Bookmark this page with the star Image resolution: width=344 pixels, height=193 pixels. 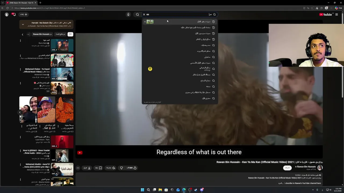pyautogui.click(x=312, y=8)
